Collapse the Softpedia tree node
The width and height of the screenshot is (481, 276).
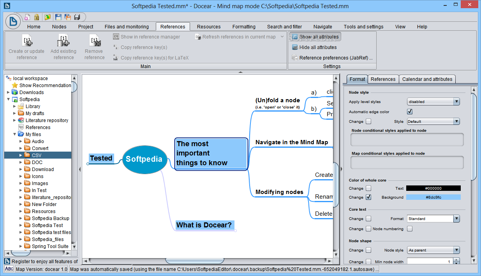(x=9, y=100)
